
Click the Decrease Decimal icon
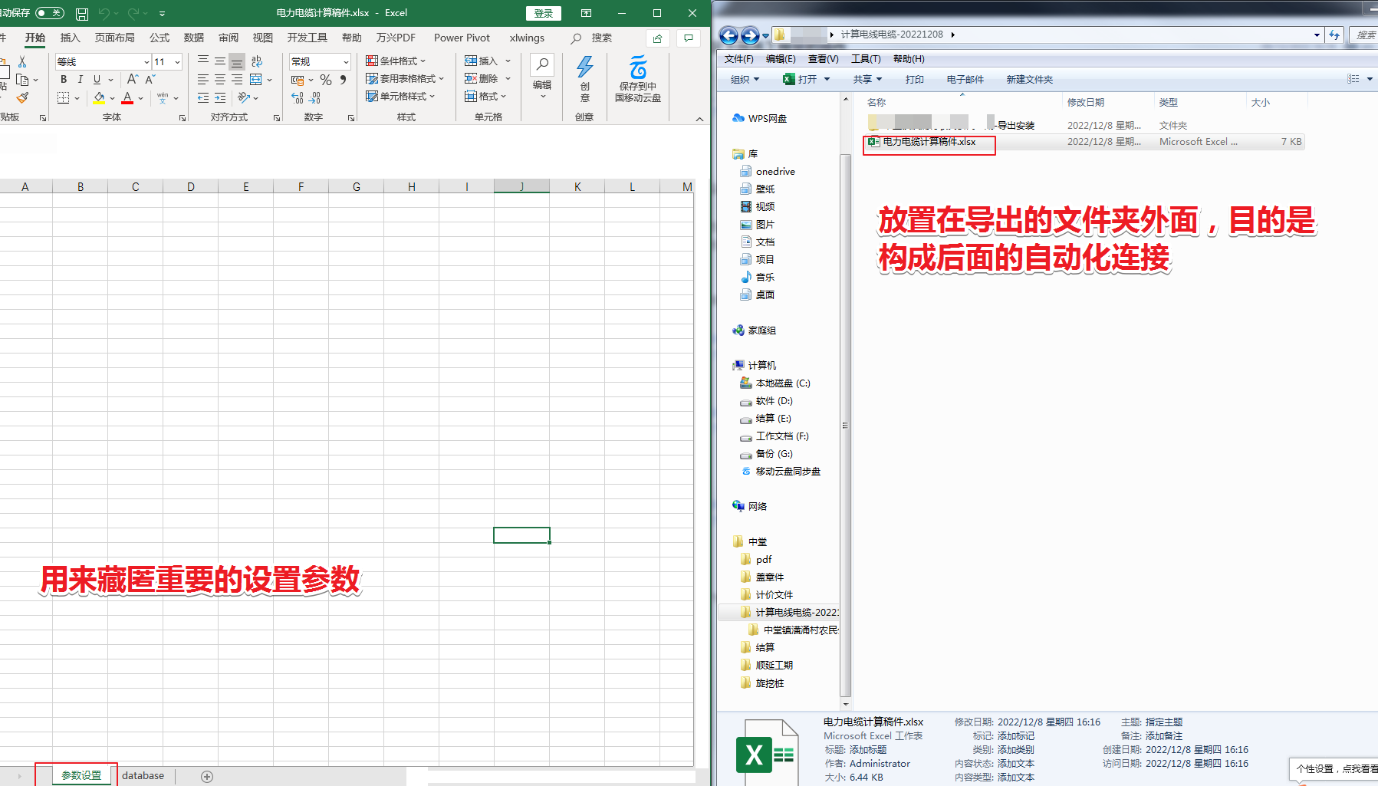click(x=315, y=97)
